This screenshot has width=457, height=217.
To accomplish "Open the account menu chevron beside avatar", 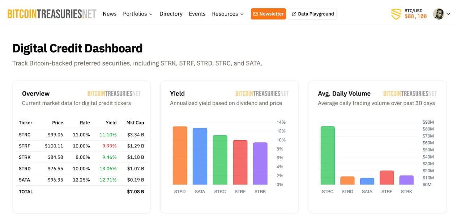I will click(448, 14).
